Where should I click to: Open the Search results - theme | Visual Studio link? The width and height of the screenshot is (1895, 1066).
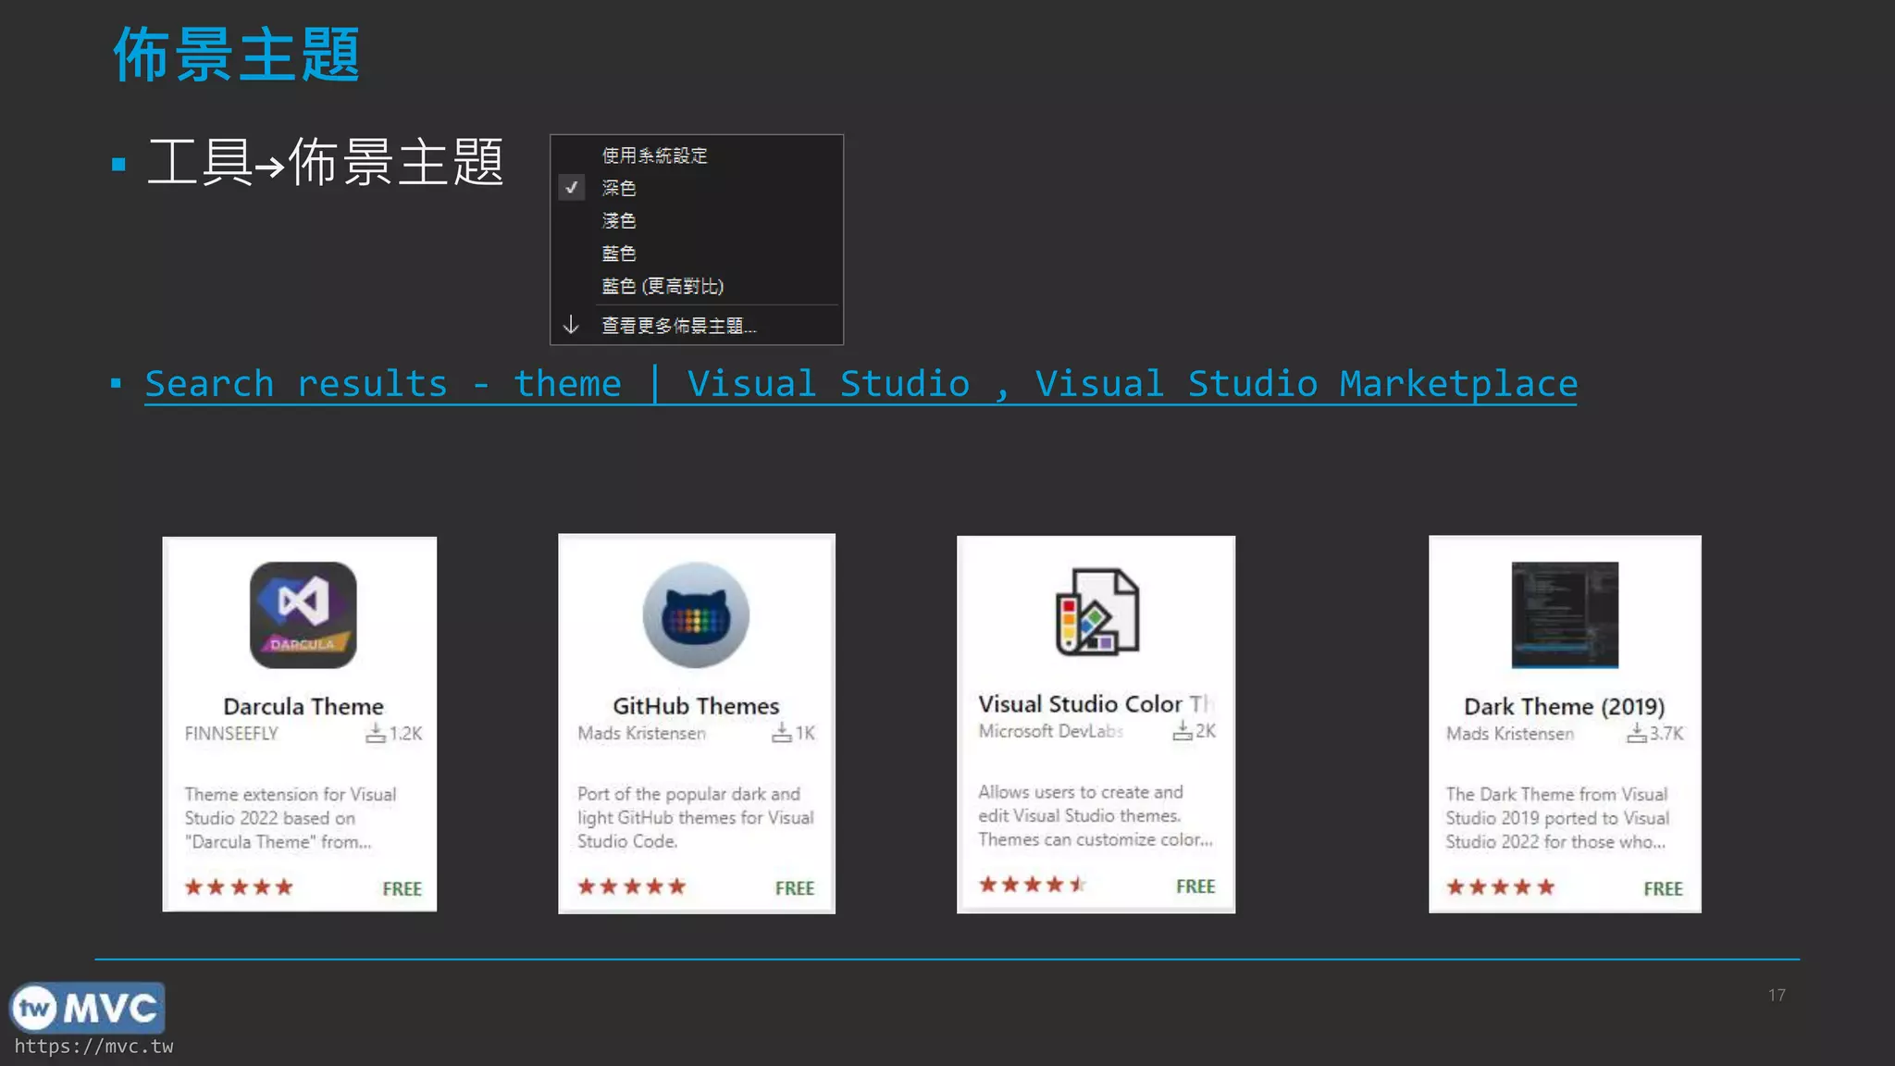[861, 384]
